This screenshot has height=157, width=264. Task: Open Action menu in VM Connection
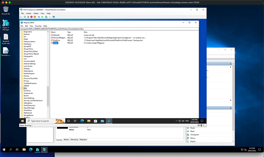click(29, 13)
